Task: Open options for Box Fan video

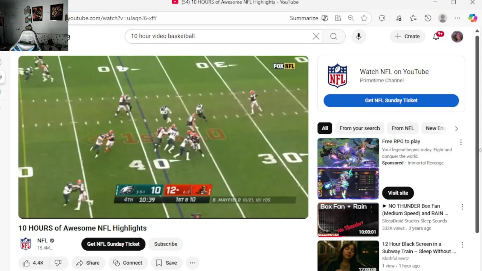Action: click(462, 207)
